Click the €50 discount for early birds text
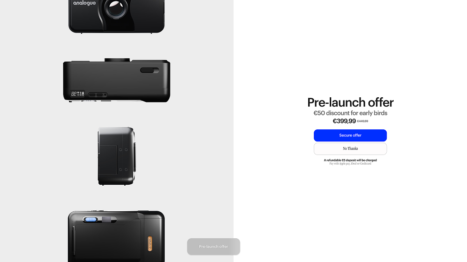The image size is (467, 262). coord(350,113)
